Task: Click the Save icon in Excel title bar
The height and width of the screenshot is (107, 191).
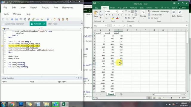Action: click(x=95, y=3)
